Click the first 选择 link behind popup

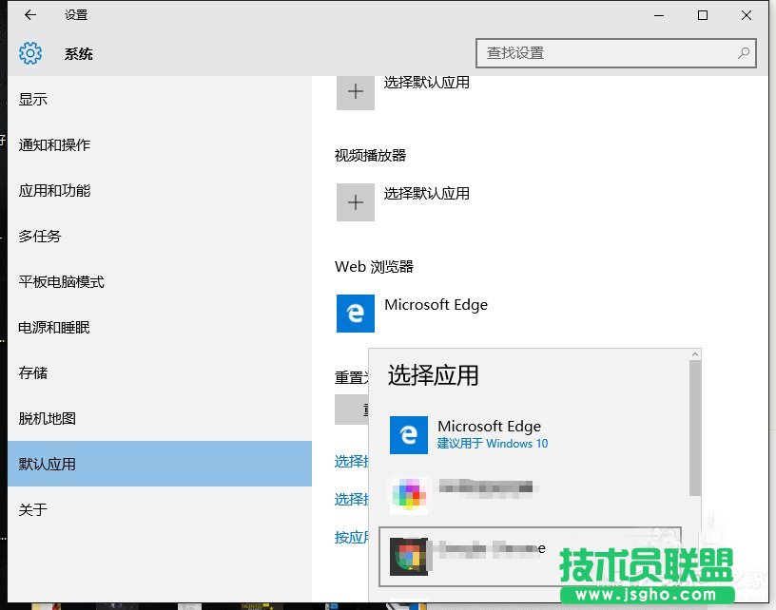click(352, 461)
